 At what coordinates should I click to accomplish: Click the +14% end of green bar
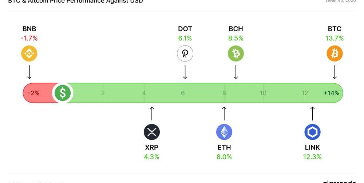(x=331, y=93)
